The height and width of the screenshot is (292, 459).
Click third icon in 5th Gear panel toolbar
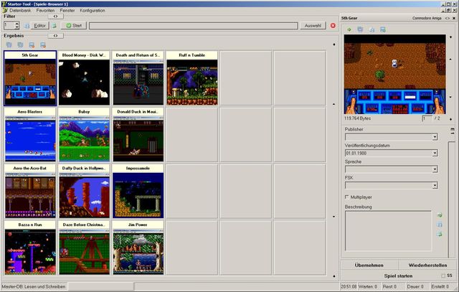(372, 29)
